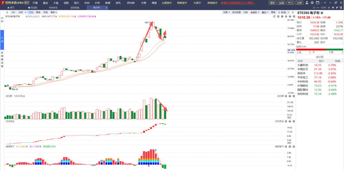Image resolution: width=344 pixels, height=170 pixels.
Task: Open main chart help question icon
Action: click(290, 16)
